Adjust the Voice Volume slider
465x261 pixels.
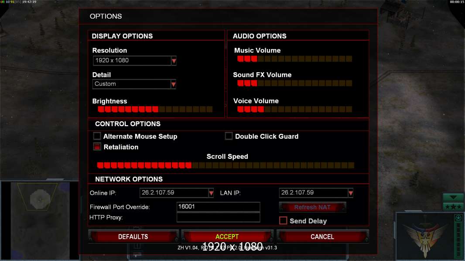point(294,109)
